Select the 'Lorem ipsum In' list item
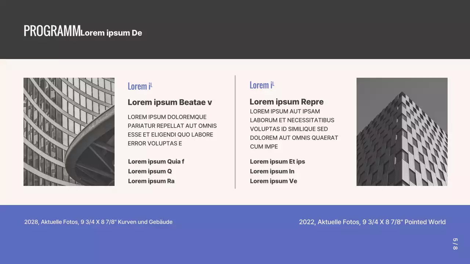The image size is (470, 264). click(x=272, y=171)
